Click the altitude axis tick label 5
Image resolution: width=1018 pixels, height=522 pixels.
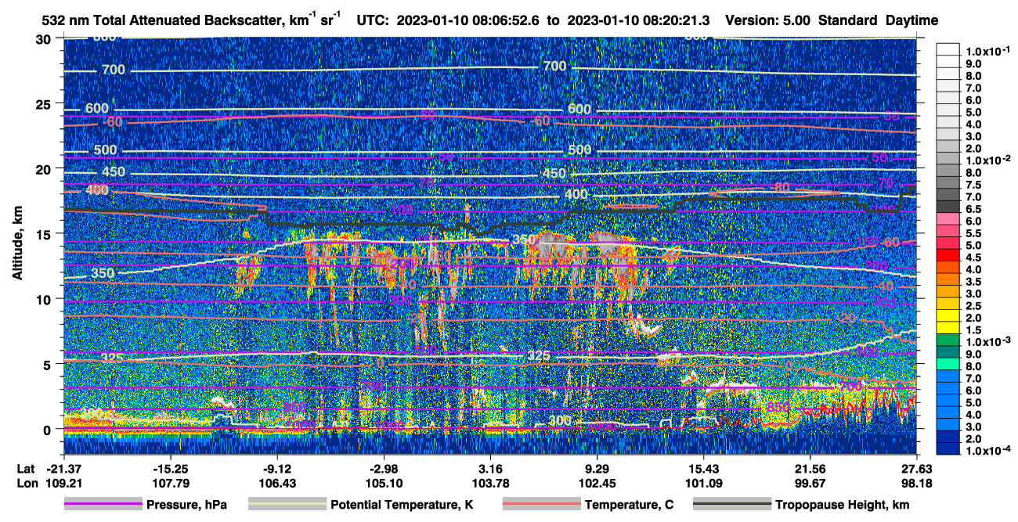click(49, 364)
